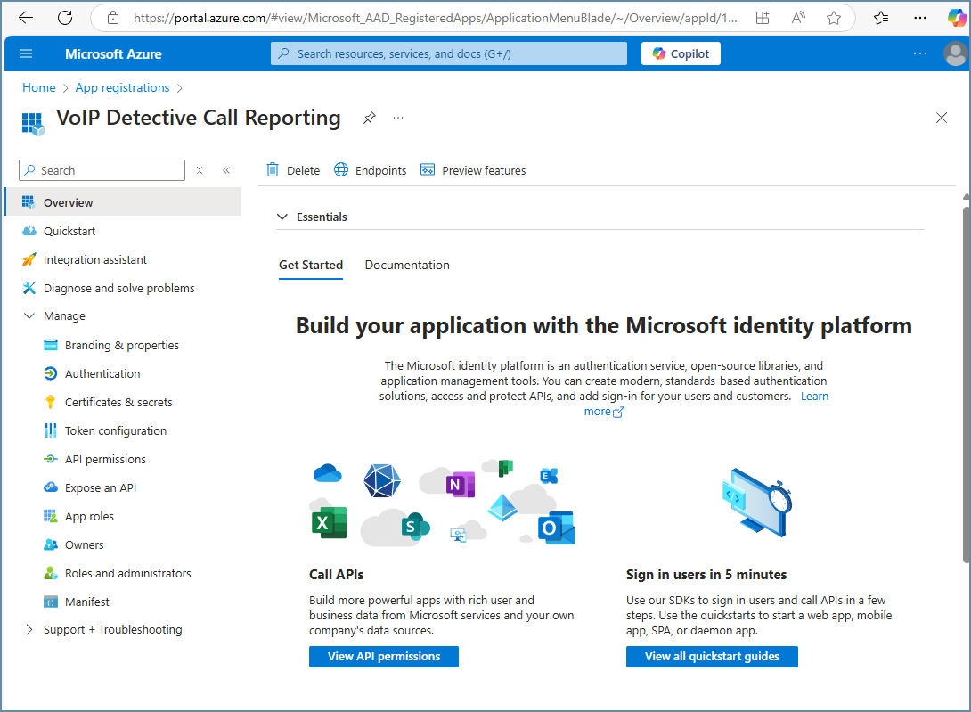This screenshot has height=712, width=971.
Task: Add this page to favorites with the star icon
Action: 834,18
